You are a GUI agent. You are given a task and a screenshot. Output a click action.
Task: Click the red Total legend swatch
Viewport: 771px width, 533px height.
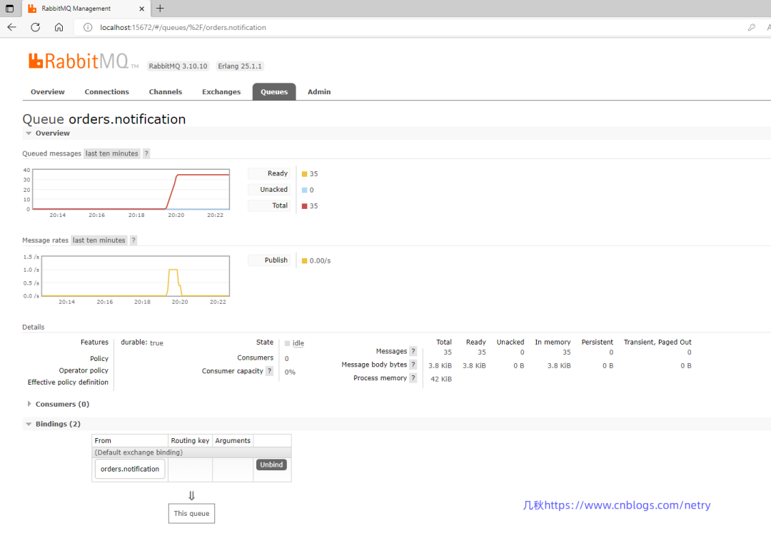(304, 205)
